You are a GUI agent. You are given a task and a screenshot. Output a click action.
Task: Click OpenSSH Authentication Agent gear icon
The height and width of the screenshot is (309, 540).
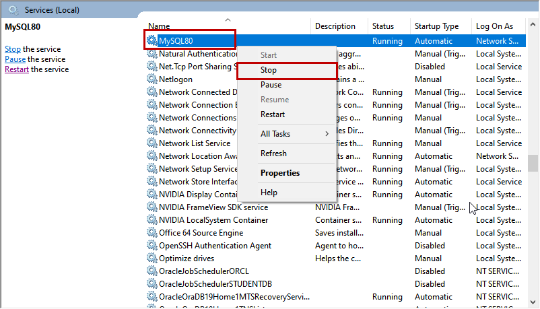click(152, 246)
